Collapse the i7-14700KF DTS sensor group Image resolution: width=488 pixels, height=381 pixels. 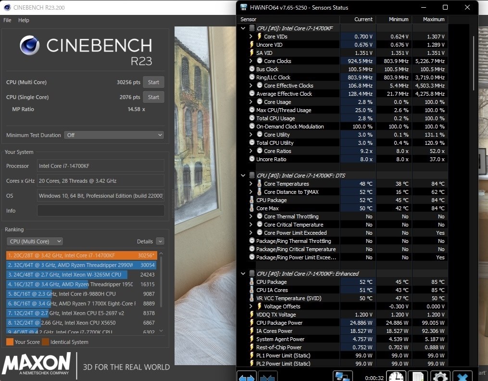click(243, 175)
